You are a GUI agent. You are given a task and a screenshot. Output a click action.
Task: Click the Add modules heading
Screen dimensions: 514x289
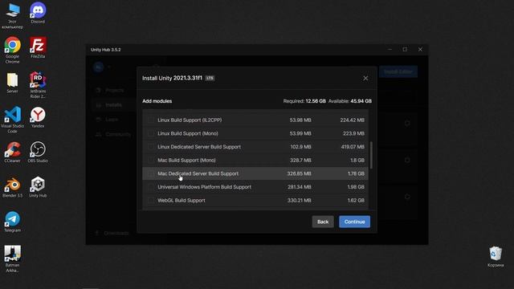pos(157,101)
